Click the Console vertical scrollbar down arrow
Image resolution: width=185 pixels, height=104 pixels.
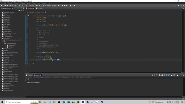pyautogui.click(x=184, y=95)
